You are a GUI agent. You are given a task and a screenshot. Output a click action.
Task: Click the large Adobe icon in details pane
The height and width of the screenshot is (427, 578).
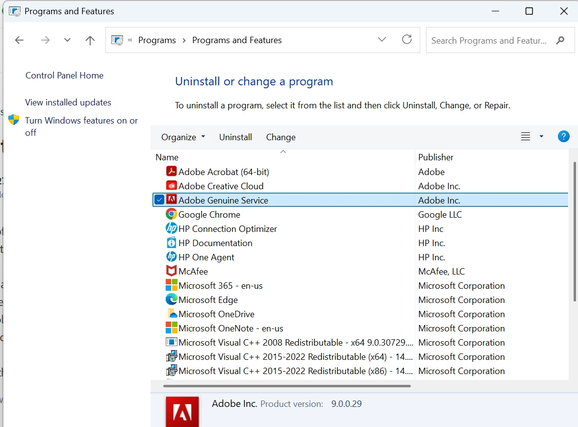[182, 411]
